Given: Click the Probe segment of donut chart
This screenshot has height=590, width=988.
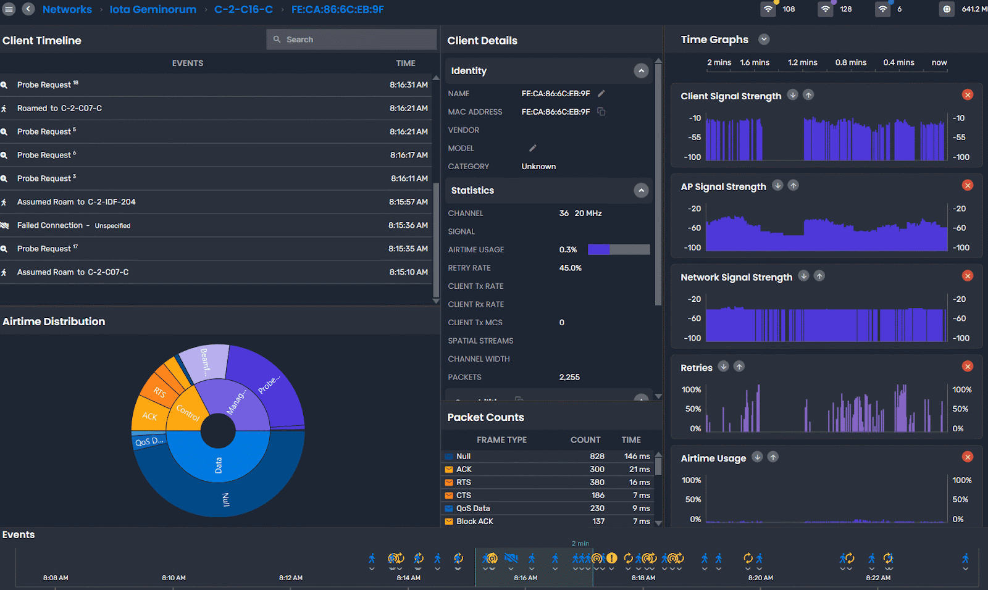Looking at the screenshot, I should point(270,384).
